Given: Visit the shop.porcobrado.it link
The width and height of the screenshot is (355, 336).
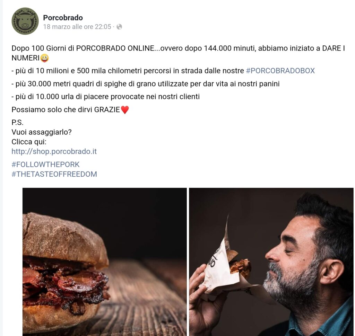Looking at the screenshot, I should (54, 151).
